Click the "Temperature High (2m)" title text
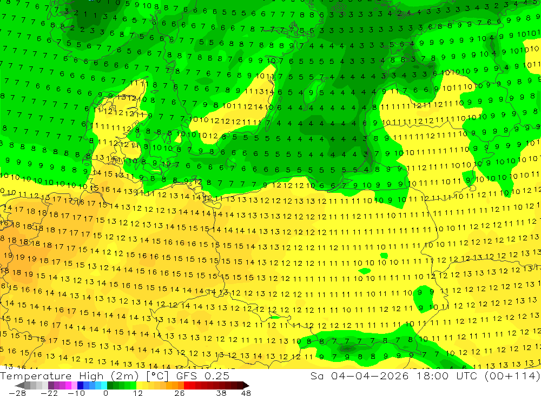The image size is (541, 396). point(69,375)
